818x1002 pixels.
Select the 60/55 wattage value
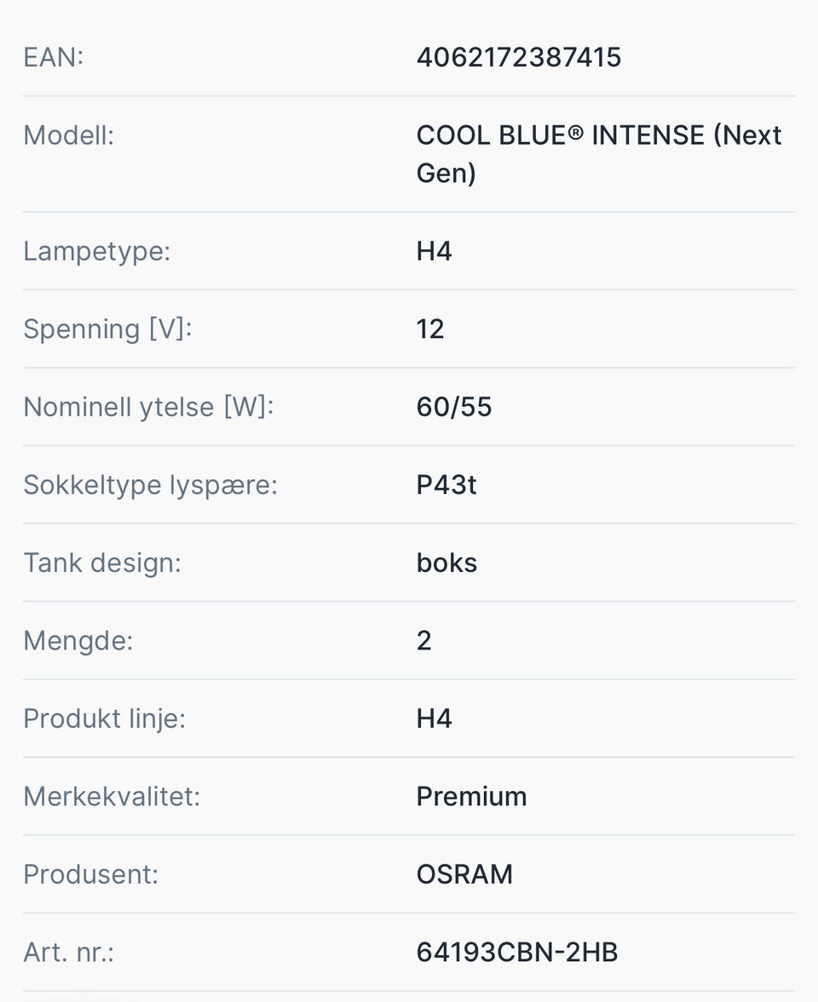coord(454,407)
